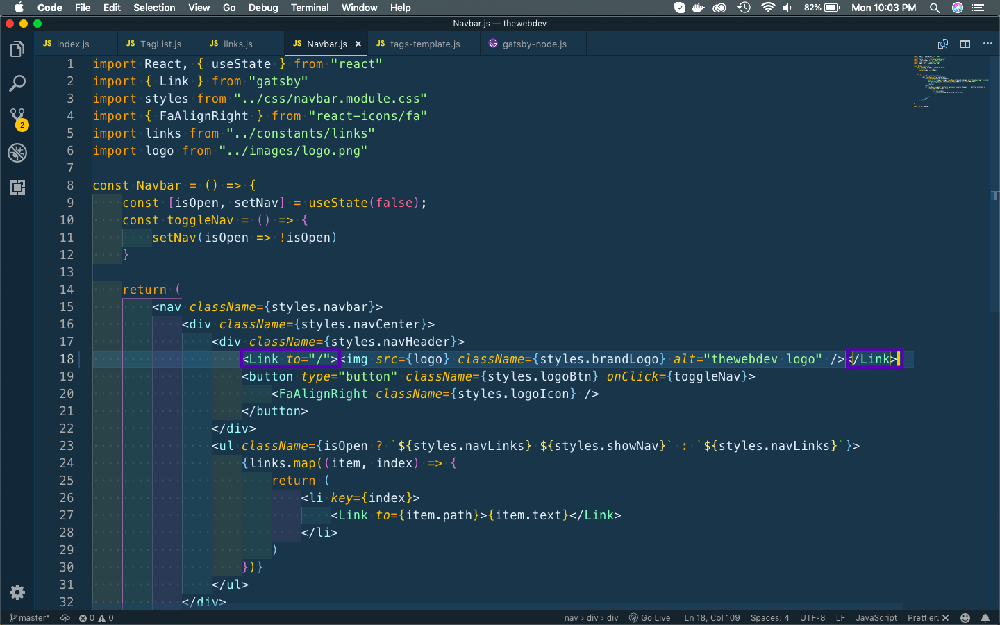The width and height of the screenshot is (1000, 625).
Task: Click item.path on line 27
Action: click(439, 515)
